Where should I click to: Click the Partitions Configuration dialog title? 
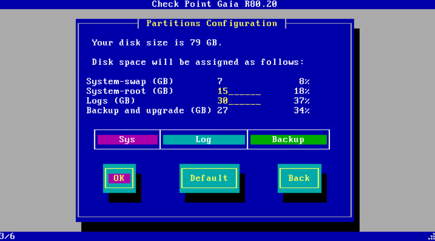tap(212, 23)
